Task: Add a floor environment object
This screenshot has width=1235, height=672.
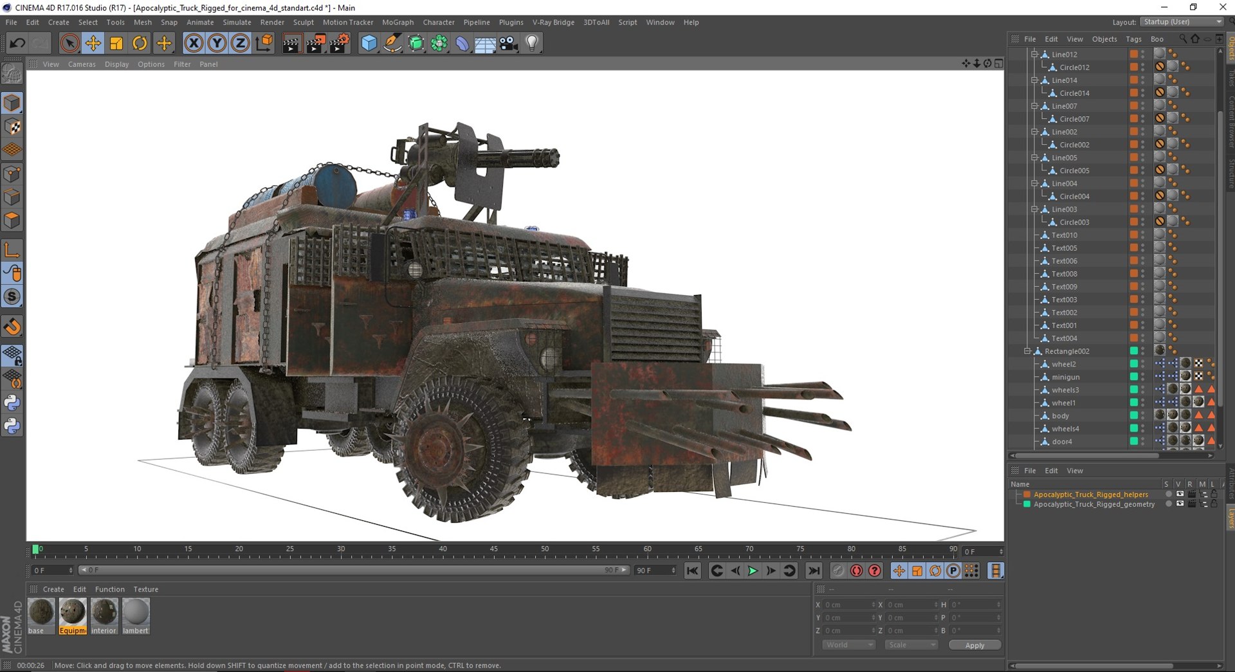Action: 485,43
